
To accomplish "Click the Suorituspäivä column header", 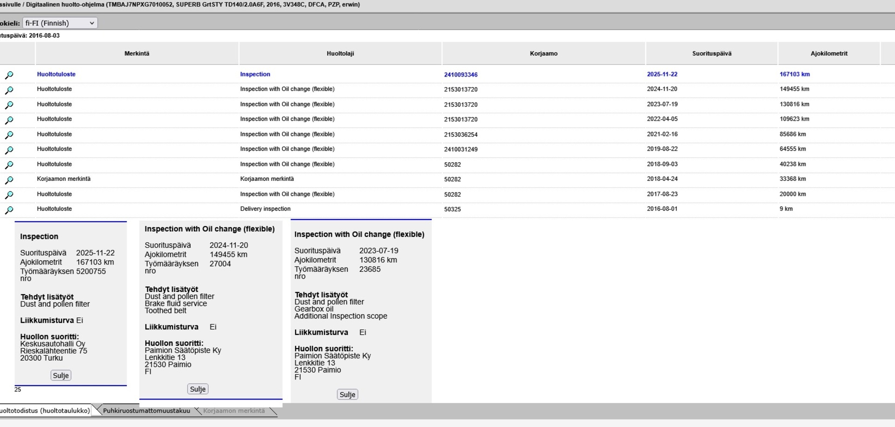I will (711, 54).
